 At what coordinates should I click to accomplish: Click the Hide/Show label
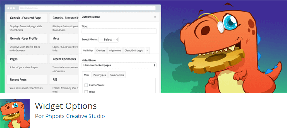tap(89, 61)
